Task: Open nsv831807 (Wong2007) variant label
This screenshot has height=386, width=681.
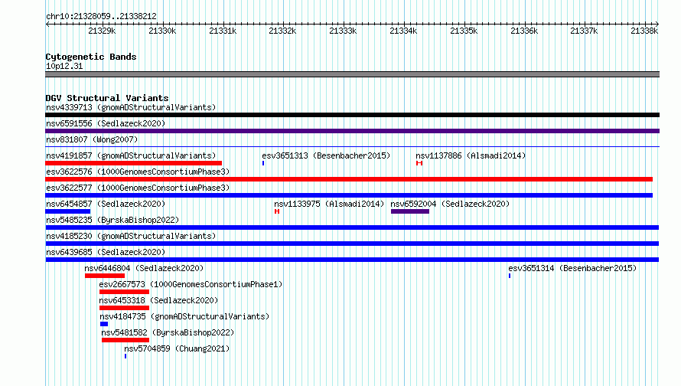Action: 92,139
